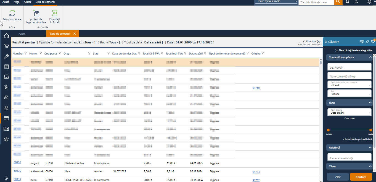Open the Ajutor menu

pos(27,2)
